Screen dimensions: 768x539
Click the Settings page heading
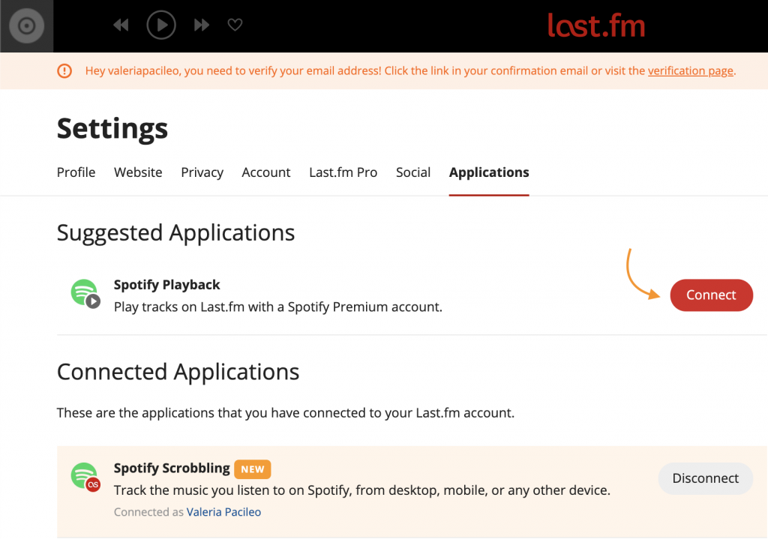[112, 129]
